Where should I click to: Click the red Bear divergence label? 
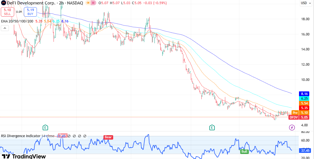(x=108, y=137)
